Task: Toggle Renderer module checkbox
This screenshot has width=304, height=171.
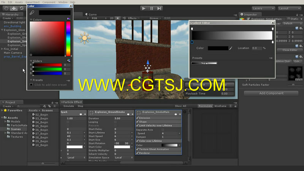Action: (x=138, y=153)
